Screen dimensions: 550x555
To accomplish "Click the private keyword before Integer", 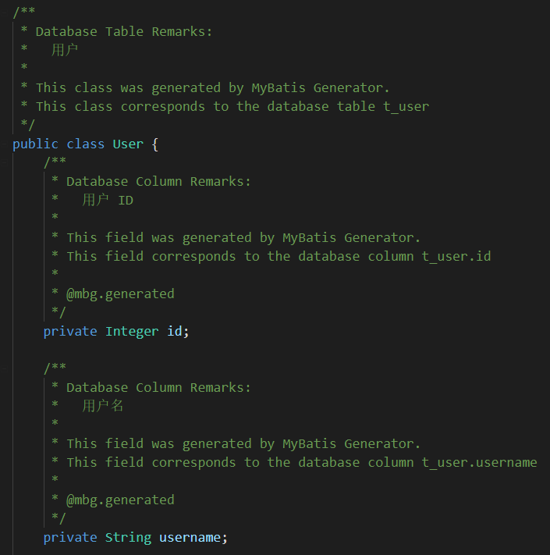I will coord(70,331).
